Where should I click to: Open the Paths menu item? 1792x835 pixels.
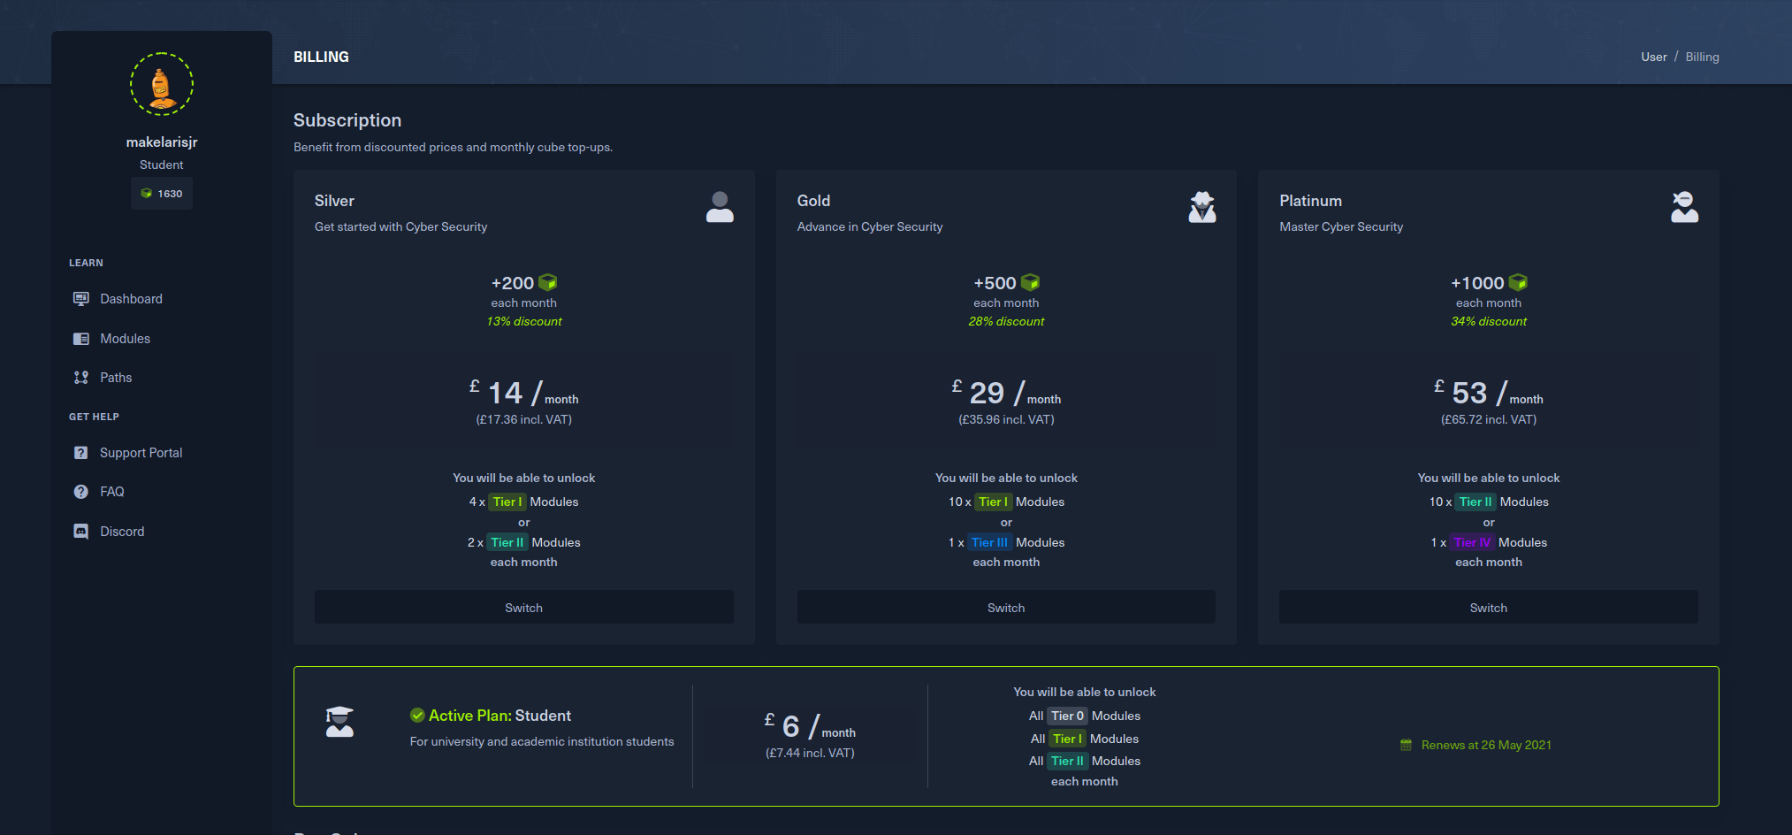tap(116, 378)
